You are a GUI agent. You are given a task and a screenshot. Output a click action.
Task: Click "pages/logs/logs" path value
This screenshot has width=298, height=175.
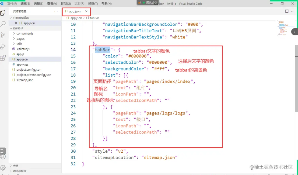166,113
